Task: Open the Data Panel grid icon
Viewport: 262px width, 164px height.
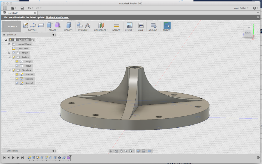Action: click(x=5, y=8)
